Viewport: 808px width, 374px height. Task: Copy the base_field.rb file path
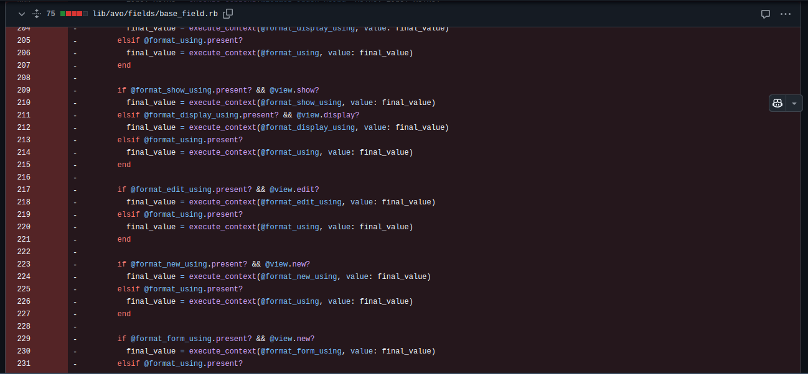228,14
